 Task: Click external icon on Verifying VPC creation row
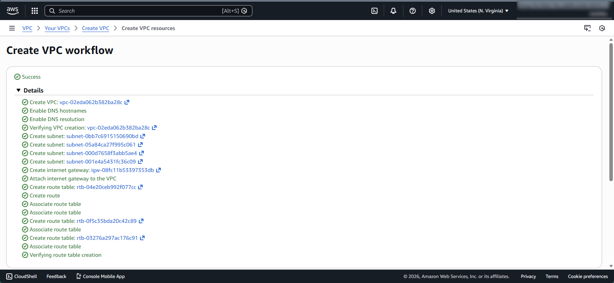154,128
